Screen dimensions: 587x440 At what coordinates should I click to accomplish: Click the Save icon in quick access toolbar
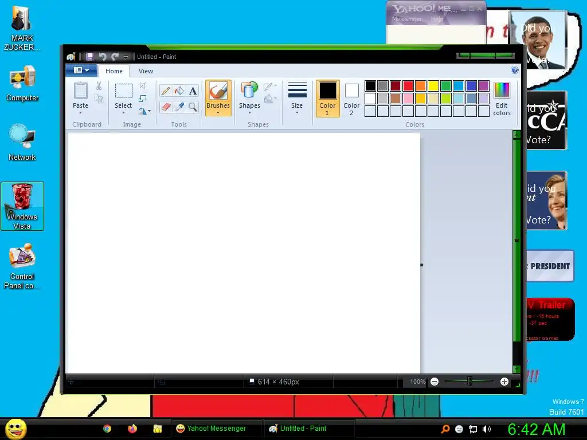[89, 57]
